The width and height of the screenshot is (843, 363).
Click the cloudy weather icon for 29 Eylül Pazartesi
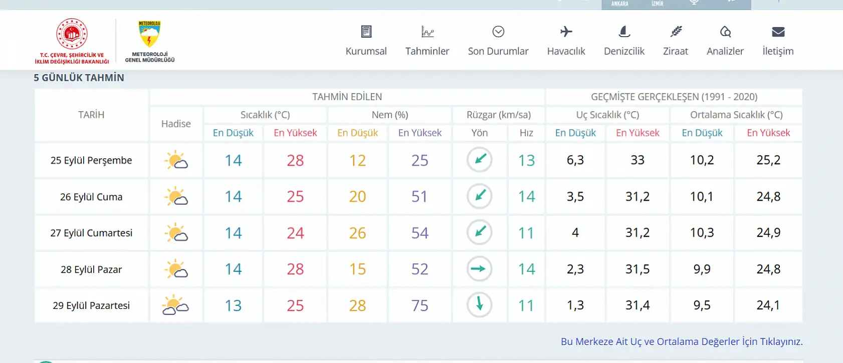point(176,305)
